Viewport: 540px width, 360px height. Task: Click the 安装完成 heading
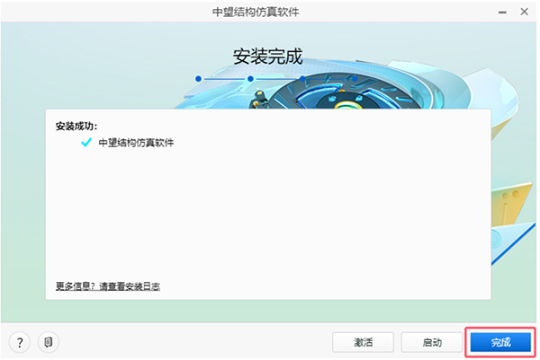[x=268, y=57]
